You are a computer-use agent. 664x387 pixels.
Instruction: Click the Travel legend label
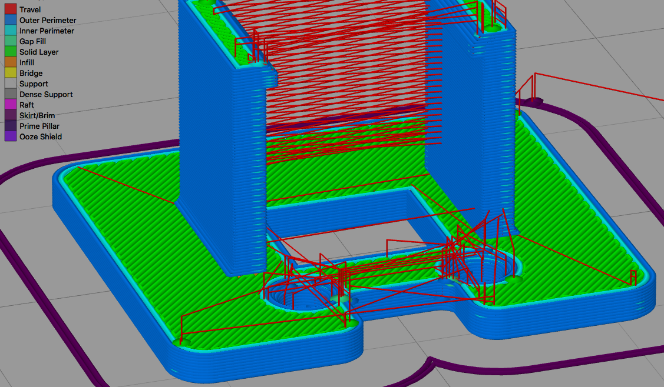30,10
